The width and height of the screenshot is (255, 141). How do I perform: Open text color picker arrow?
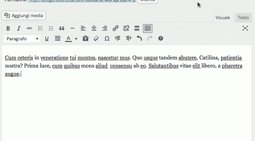coord(76,39)
